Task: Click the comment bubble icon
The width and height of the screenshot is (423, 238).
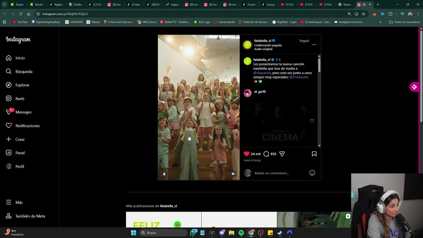Action: click(266, 154)
